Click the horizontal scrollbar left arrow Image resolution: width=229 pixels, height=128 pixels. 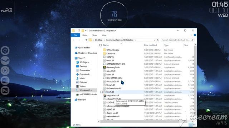[99, 121]
